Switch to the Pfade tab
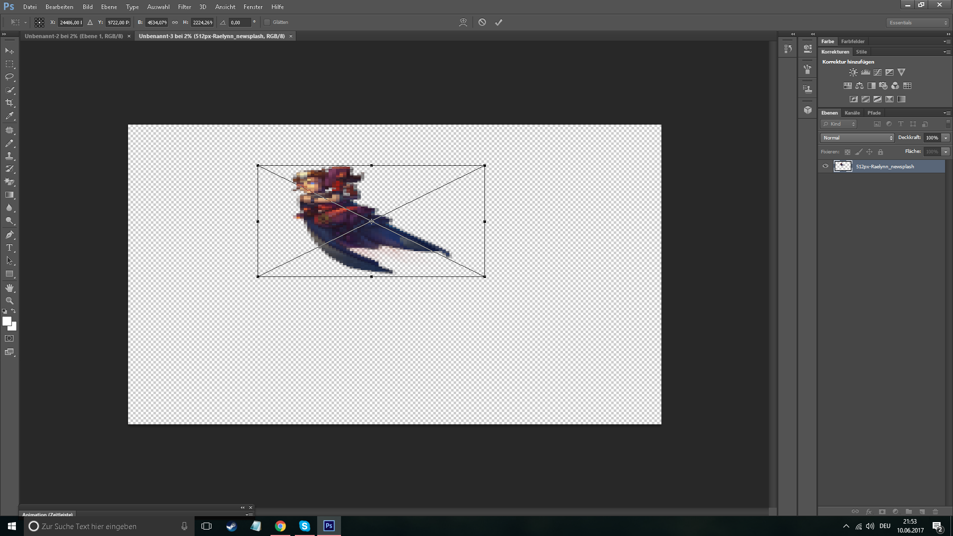The width and height of the screenshot is (953, 536). pyautogui.click(x=874, y=113)
